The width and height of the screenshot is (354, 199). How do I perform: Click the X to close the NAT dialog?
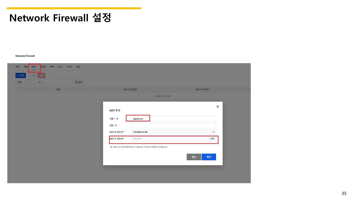point(217,106)
